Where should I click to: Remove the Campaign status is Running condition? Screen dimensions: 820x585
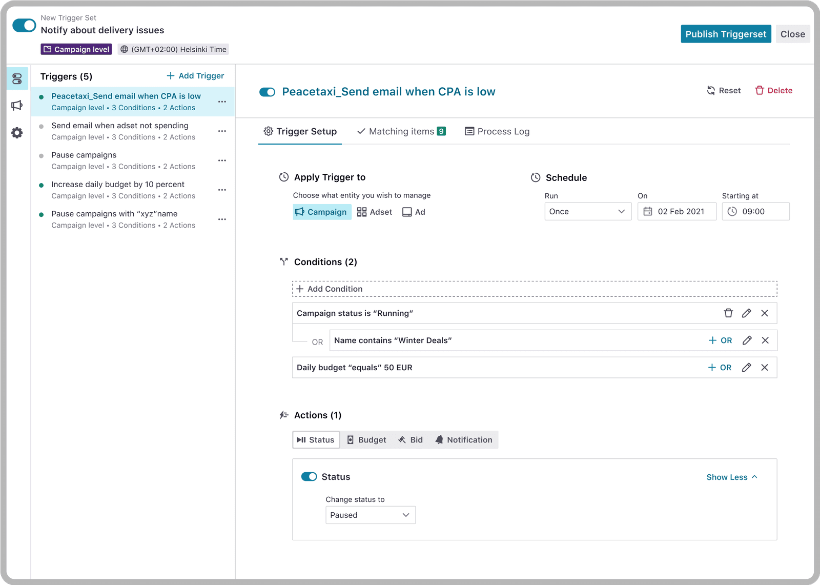click(765, 313)
